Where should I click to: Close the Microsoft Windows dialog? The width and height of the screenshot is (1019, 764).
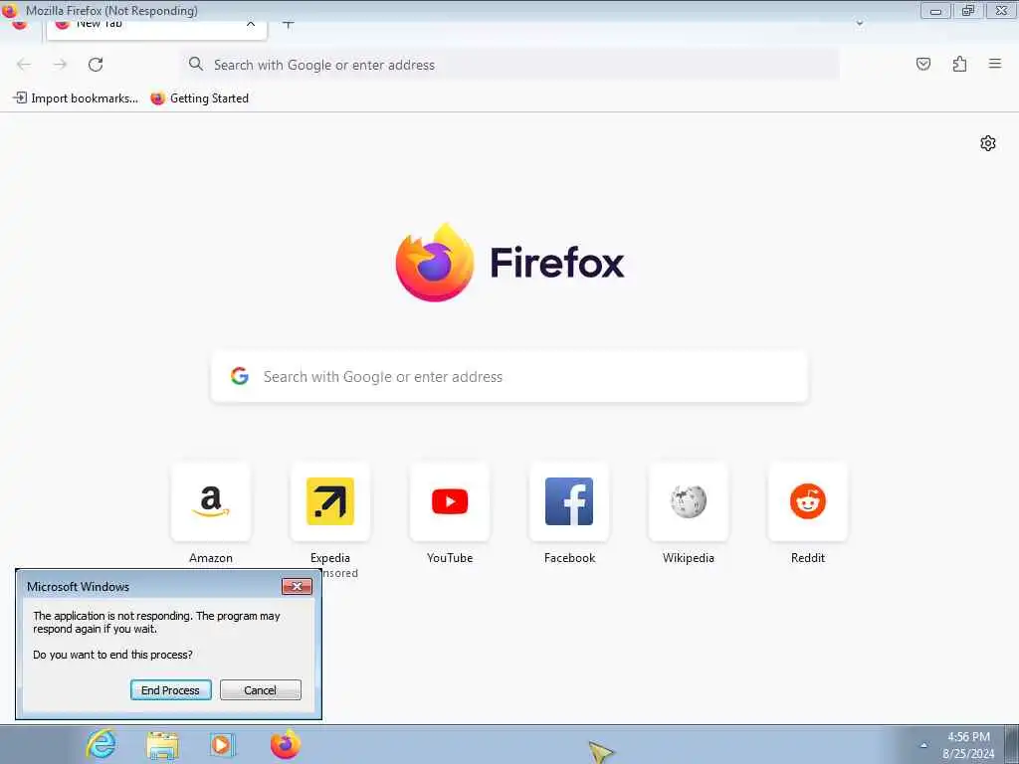pos(297,586)
